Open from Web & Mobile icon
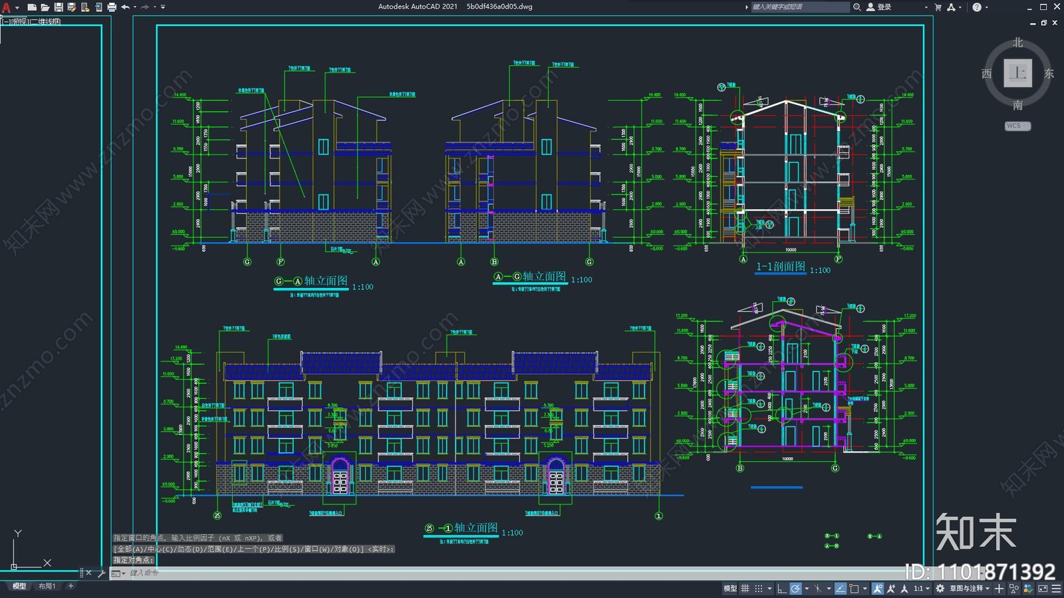The height and width of the screenshot is (598, 1064). pos(85,7)
